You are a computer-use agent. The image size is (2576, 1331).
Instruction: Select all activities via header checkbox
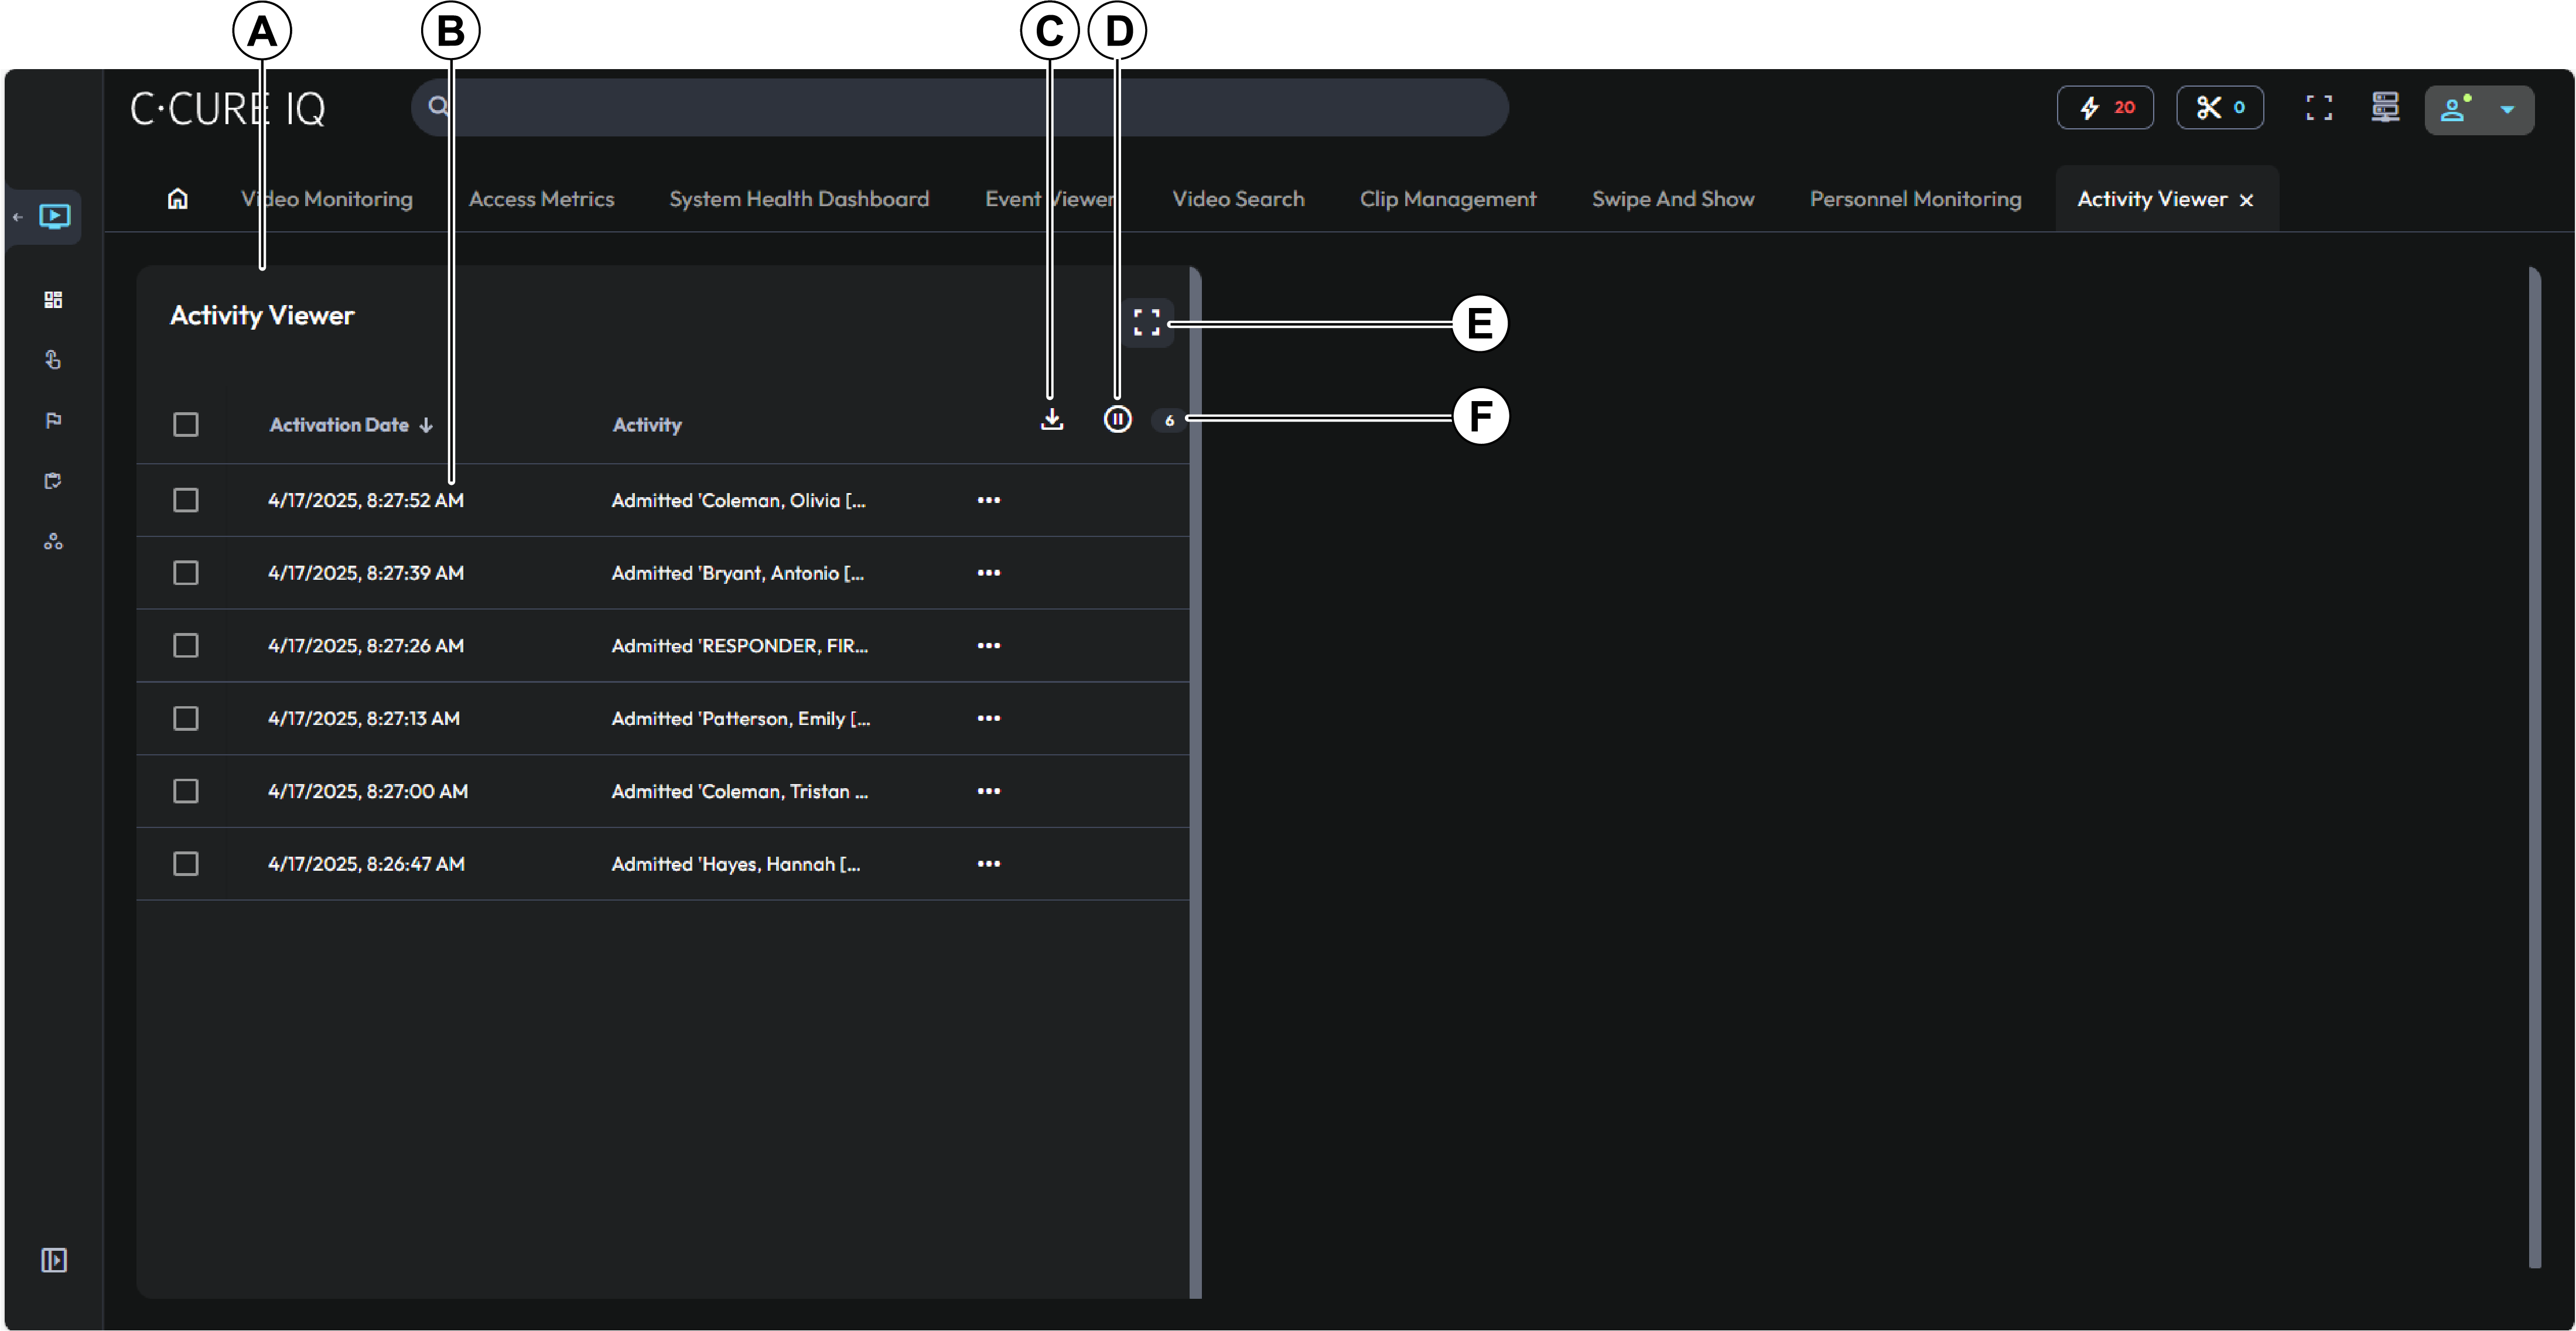click(x=186, y=424)
